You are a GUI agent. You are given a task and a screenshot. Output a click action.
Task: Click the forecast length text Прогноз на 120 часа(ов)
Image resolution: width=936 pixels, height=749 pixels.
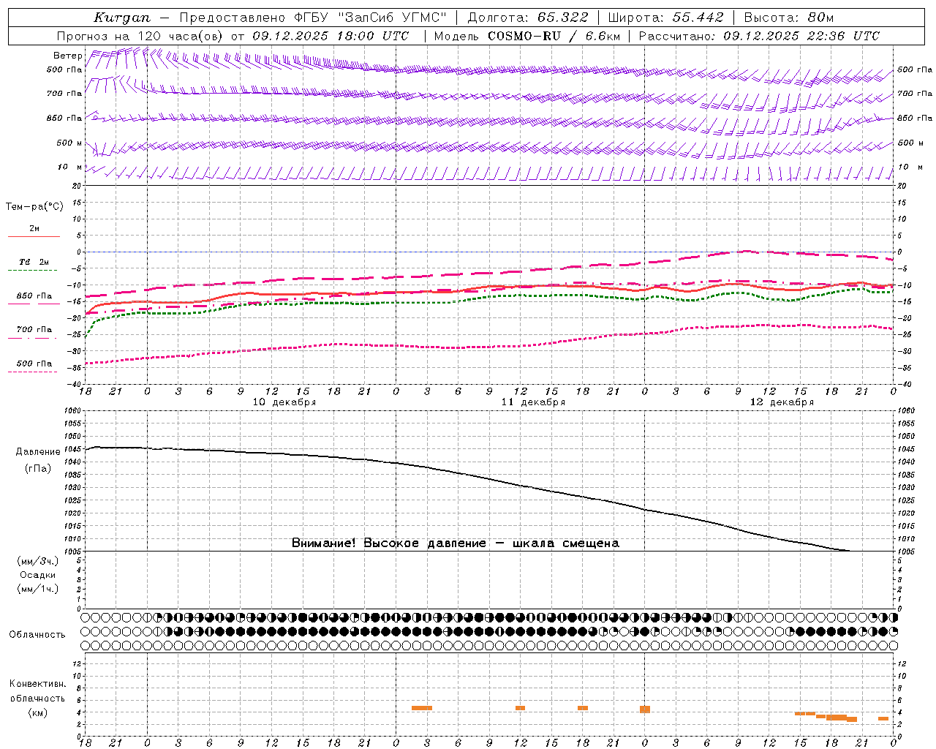(x=140, y=36)
